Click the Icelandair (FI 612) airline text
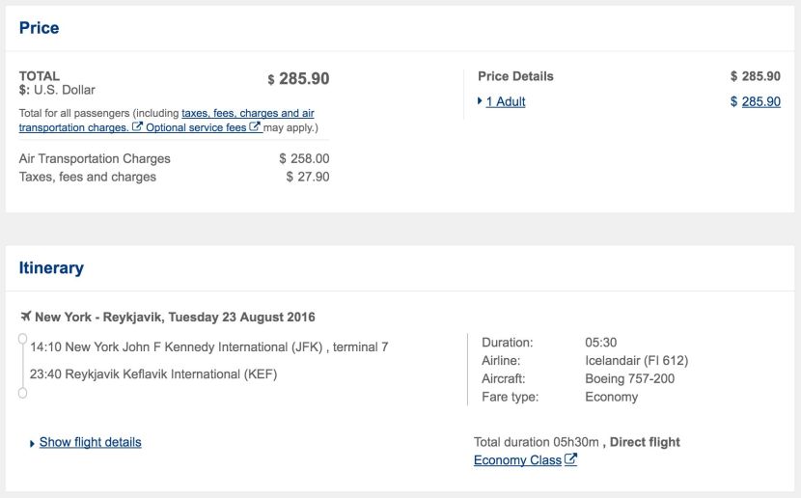 (637, 361)
